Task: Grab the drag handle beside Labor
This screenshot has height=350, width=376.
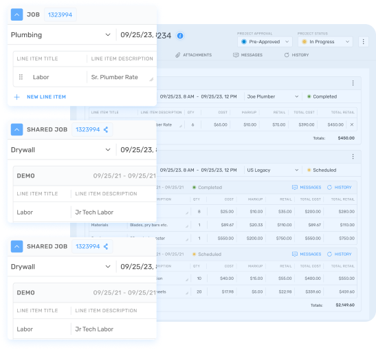Action: click(x=21, y=77)
